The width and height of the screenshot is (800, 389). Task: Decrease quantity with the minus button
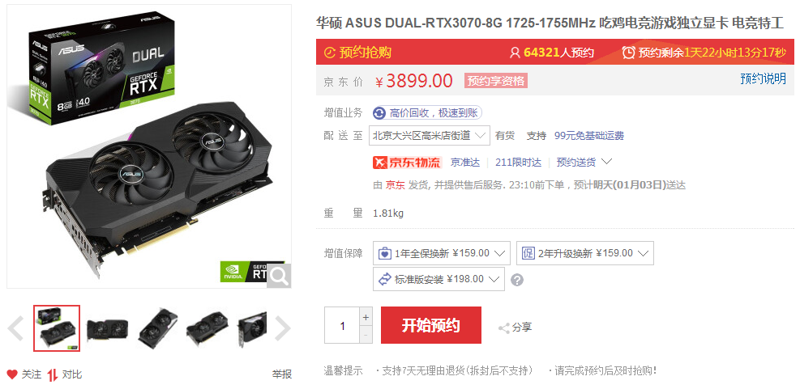366,335
